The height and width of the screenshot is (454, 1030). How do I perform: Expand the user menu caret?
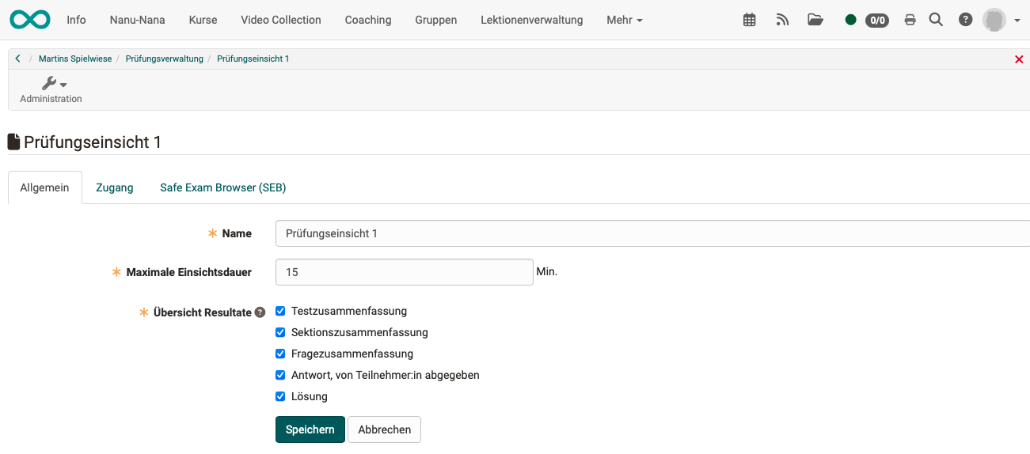coord(1017,21)
